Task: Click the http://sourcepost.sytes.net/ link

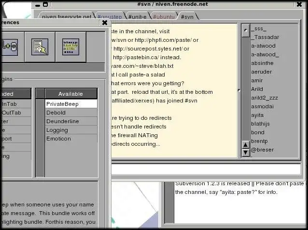Action: pos(148,49)
